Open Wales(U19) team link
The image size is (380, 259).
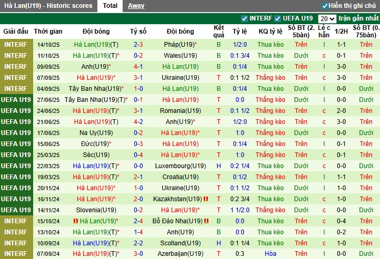click(181, 56)
